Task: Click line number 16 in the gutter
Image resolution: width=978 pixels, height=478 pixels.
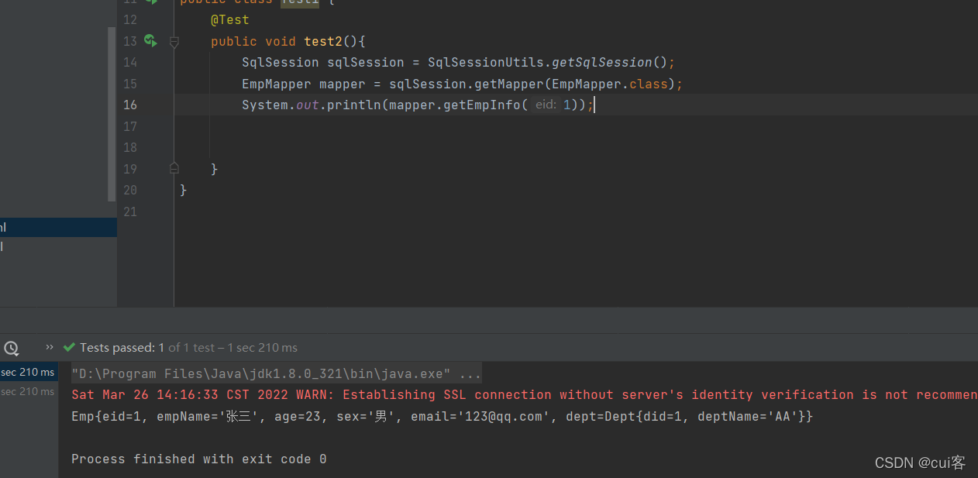Action: (x=129, y=105)
